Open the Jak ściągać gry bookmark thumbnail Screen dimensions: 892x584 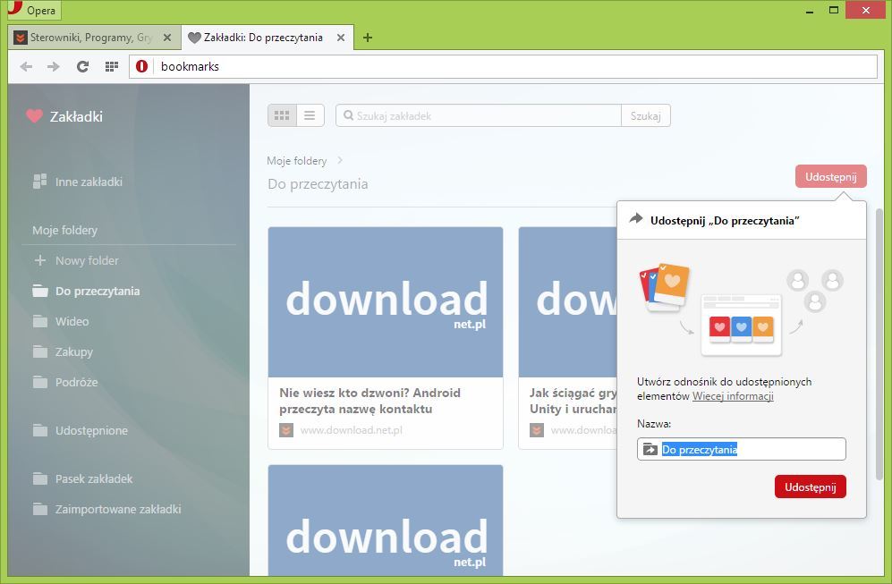click(568, 302)
